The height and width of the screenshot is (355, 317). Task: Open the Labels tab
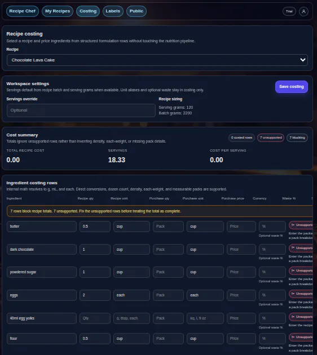point(113,11)
